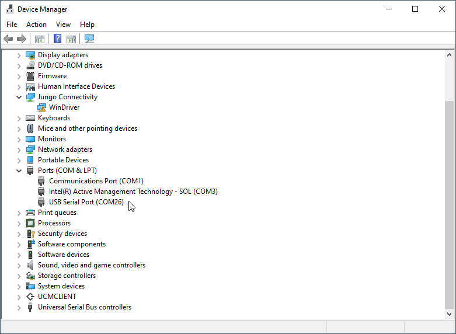Viewport: 456px width, 334px height.
Task: Expand the Network adapters node
Action: click(x=19, y=150)
